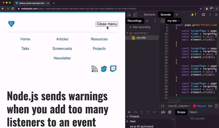Click the site lock icon
The image size is (219, 128).
(x=19, y=9)
